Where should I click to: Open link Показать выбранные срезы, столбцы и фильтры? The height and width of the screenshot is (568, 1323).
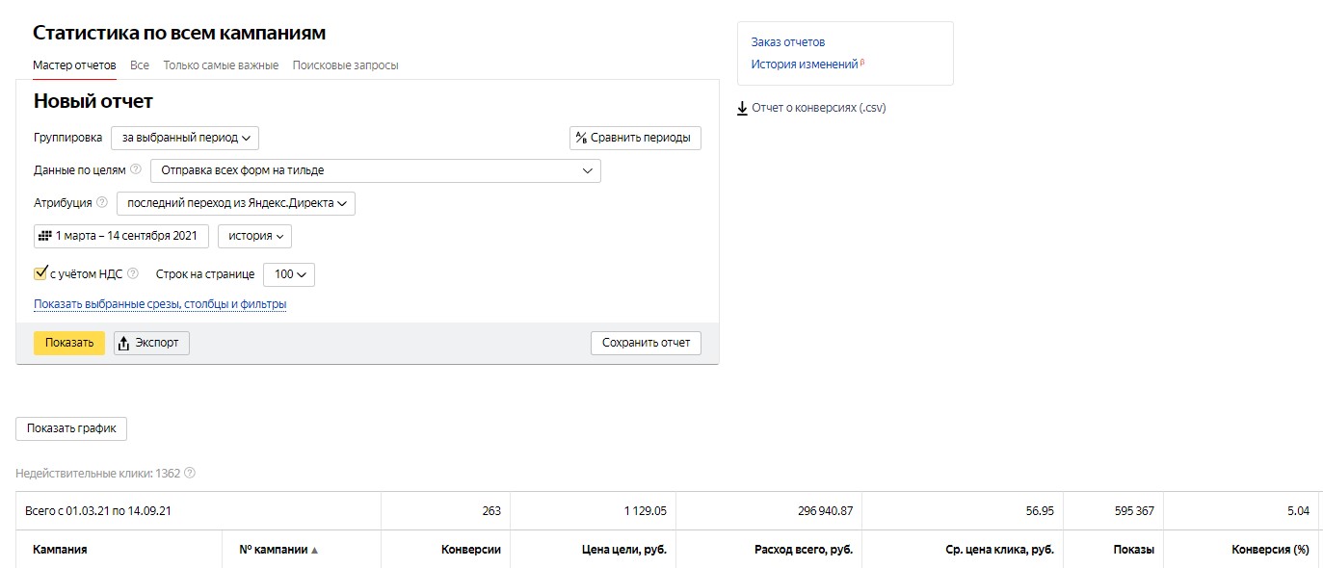pos(160,304)
